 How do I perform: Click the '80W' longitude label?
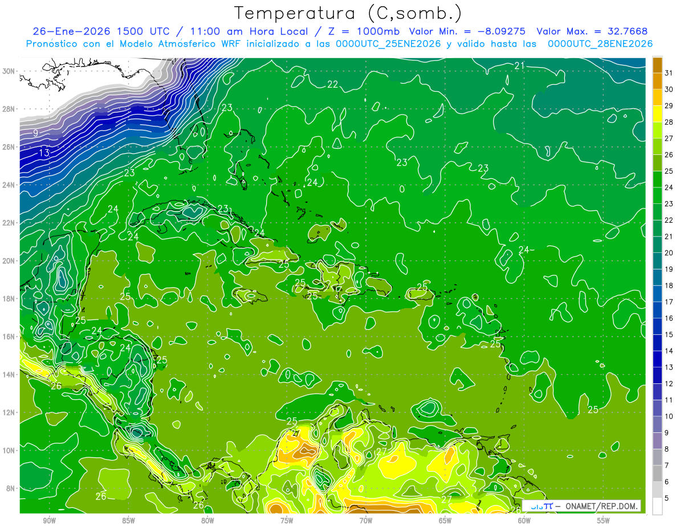[207, 521]
